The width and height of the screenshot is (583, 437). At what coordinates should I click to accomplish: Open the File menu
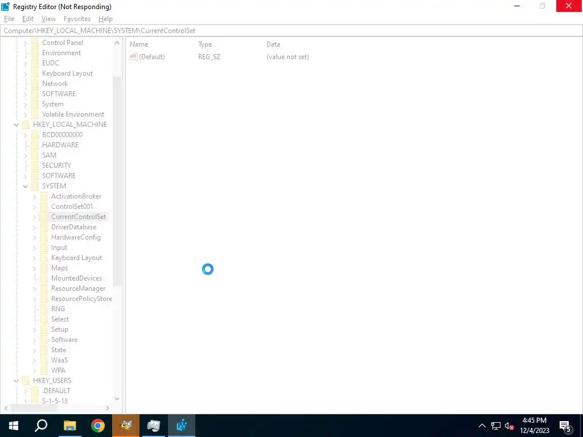tap(9, 19)
